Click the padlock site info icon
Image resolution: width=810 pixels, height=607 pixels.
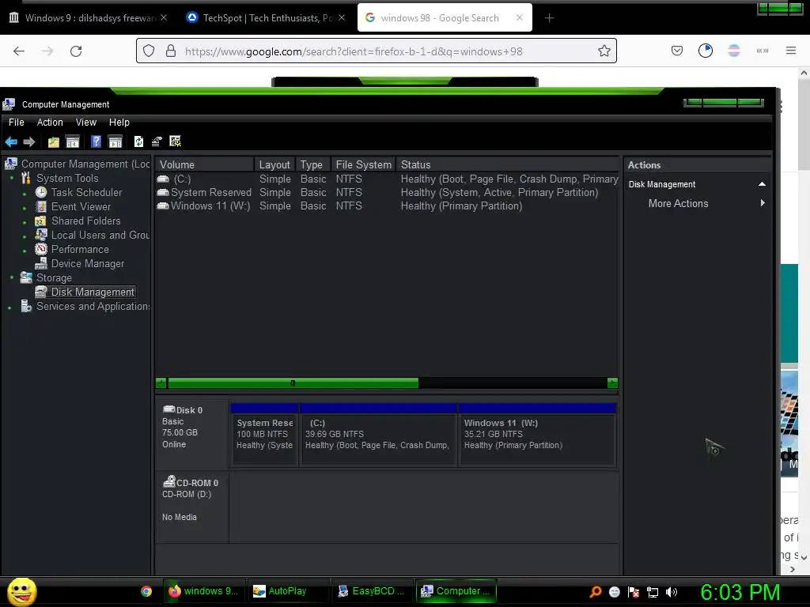(x=171, y=51)
